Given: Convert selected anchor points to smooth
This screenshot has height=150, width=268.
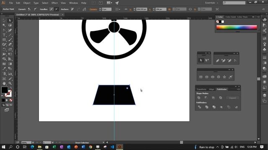Looking at the screenshot, I should point(35,9).
